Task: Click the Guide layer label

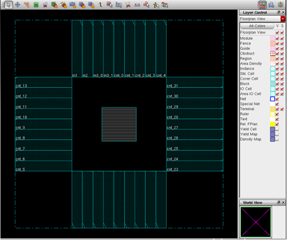Action: click(245, 48)
